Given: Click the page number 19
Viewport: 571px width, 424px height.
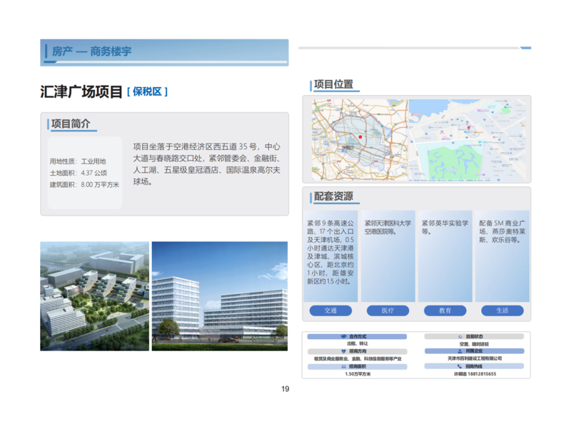Looking at the screenshot, I should [285, 389].
